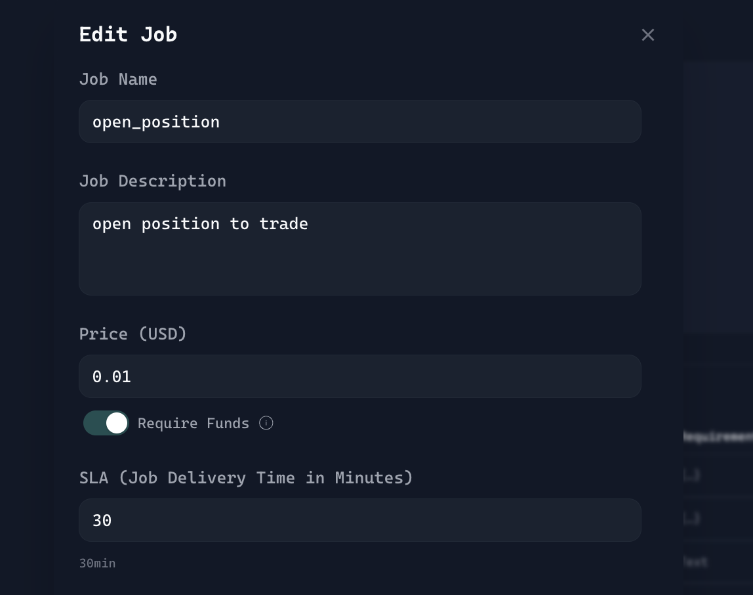Toggle the Require Funds switch
Screen dimensions: 753x595
(106, 423)
